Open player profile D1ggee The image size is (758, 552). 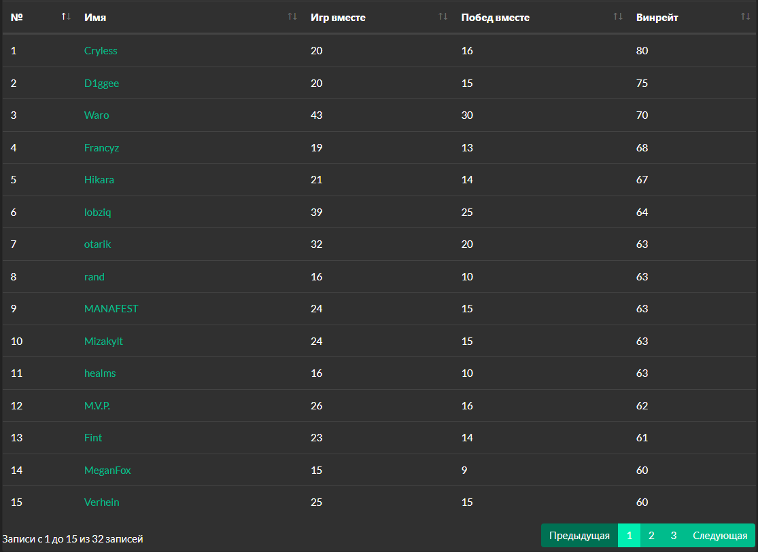pos(101,84)
